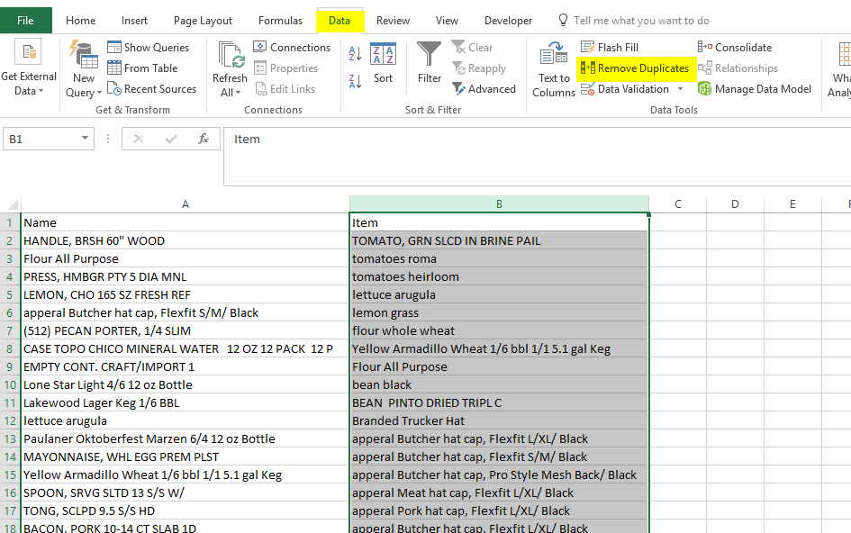Open the File tab

pos(25,21)
